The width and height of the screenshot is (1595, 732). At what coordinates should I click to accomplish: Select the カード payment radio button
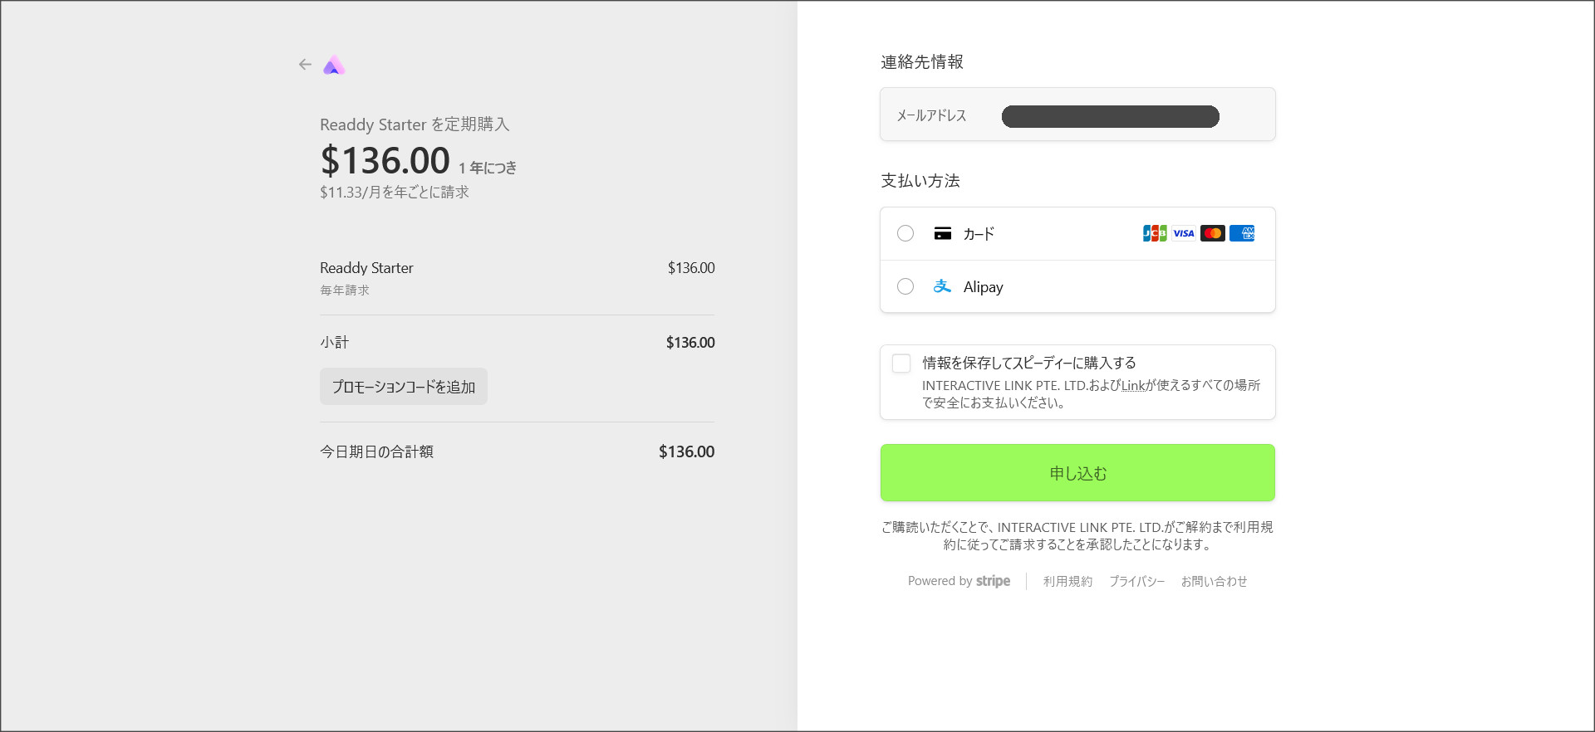tap(905, 233)
